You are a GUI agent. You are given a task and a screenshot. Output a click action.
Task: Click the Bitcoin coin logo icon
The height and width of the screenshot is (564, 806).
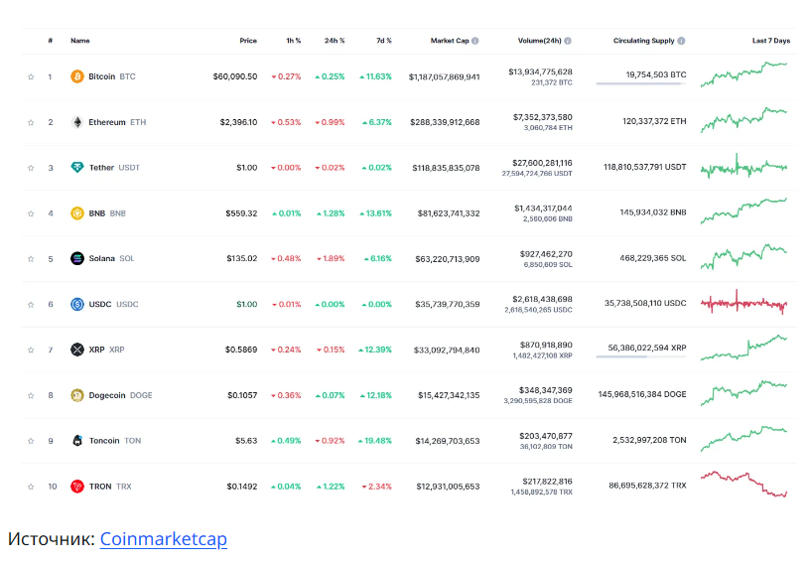click(x=77, y=76)
